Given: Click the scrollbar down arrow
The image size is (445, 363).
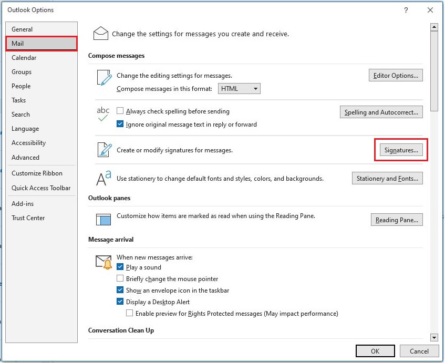Looking at the screenshot, I should (434, 338).
